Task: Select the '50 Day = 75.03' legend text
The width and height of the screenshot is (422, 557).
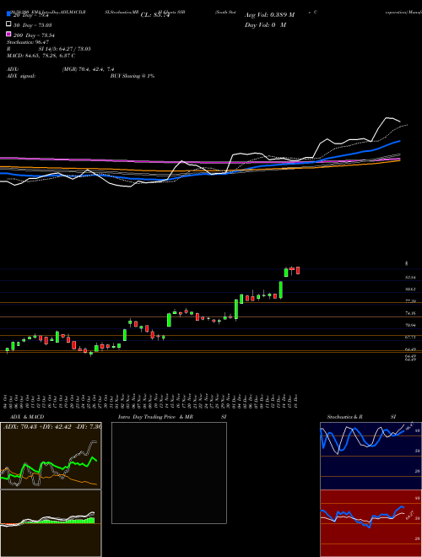Action: point(32,24)
